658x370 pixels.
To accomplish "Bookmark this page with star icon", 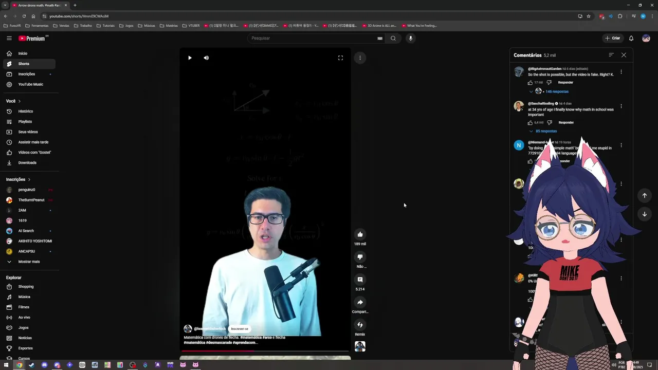I will click(589, 16).
